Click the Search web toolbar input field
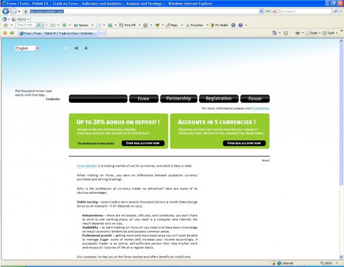Screen dimensions: 344x267 click(x=26, y=25)
